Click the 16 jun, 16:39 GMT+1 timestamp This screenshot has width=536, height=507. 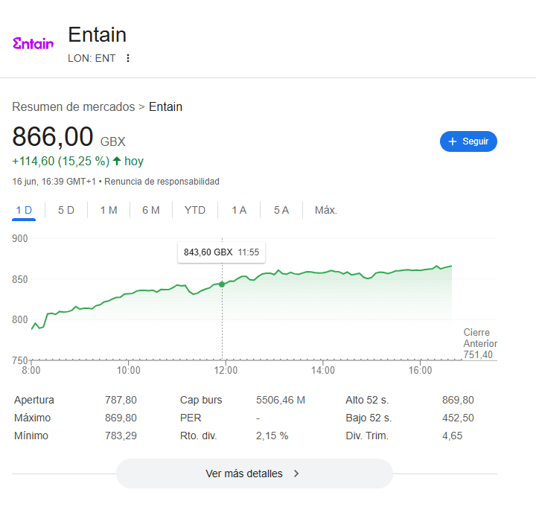[x=54, y=182]
